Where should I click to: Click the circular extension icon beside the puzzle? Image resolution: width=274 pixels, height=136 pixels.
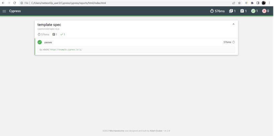[x=246, y=3]
